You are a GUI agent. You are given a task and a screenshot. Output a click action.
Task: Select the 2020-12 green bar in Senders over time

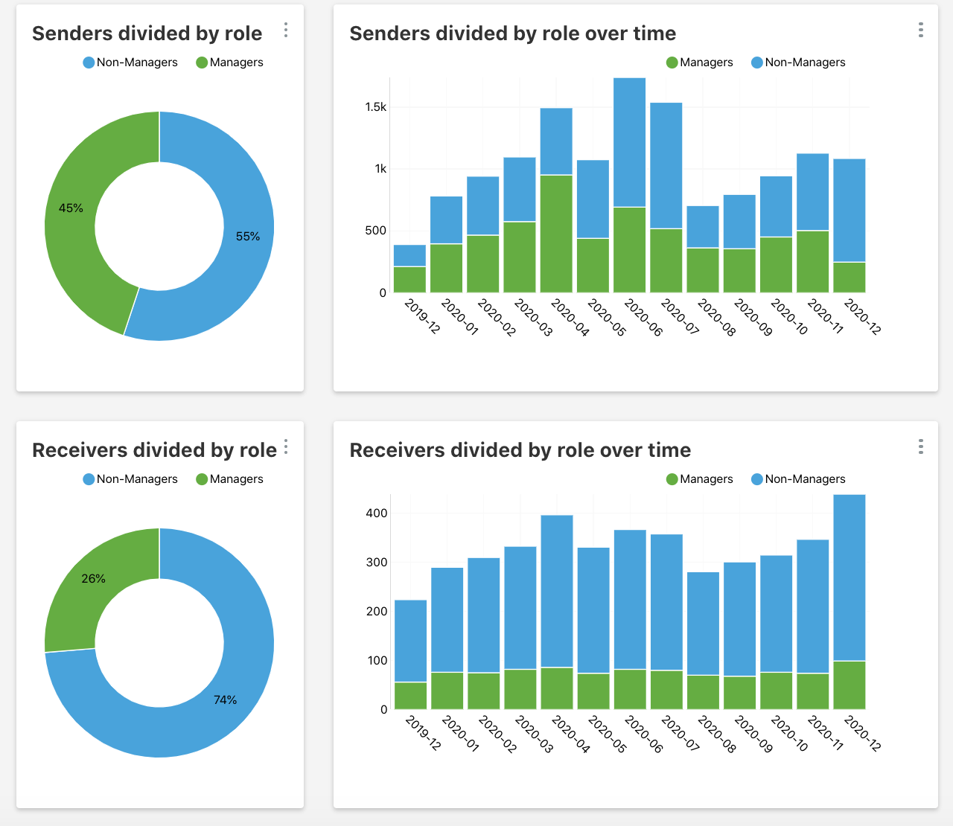click(x=849, y=277)
